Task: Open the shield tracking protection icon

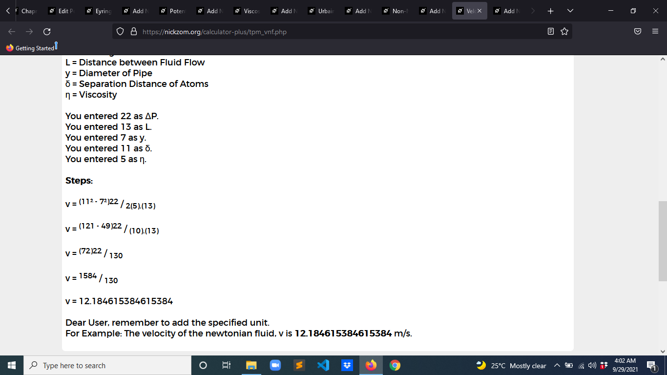Action: pyautogui.click(x=120, y=32)
